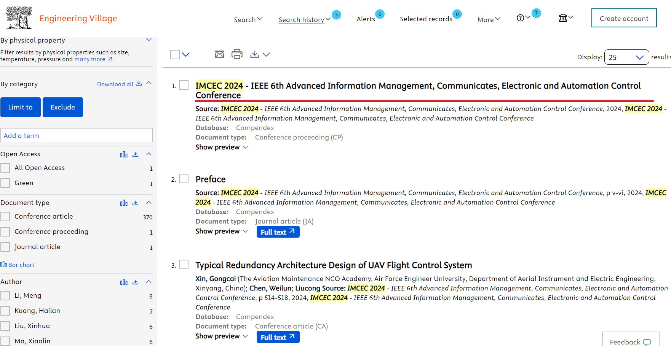Viewport: 671px width, 346px height.
Task: Click the Add a term input field
Action: [x=77, y=136]
